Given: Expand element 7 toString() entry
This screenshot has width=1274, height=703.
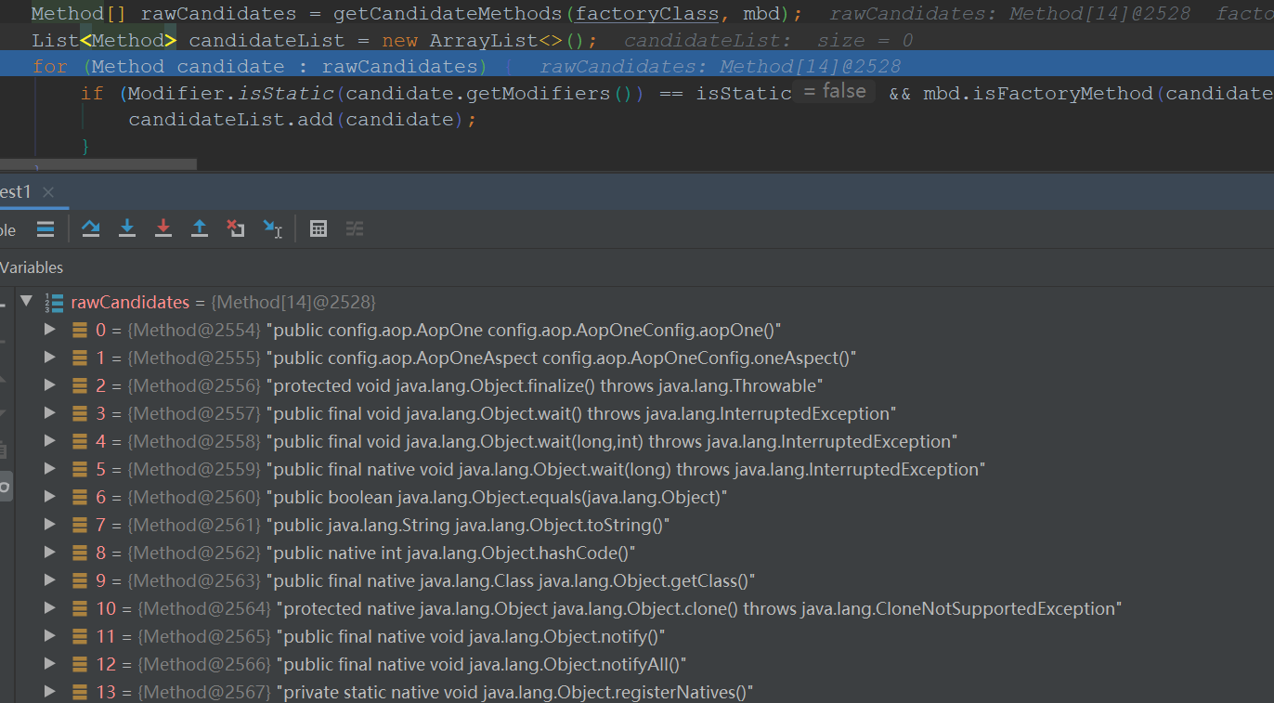Looking at the screenshot, I should coord(50,525).
